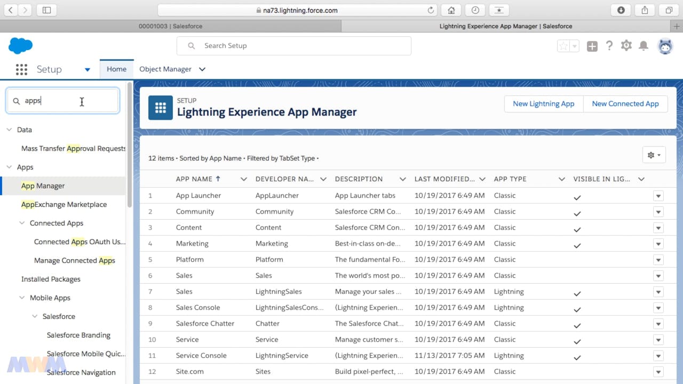Switch to the 00001003 Salesforce browser tab
The image size is (683, 384).
[x=170, y=26]
